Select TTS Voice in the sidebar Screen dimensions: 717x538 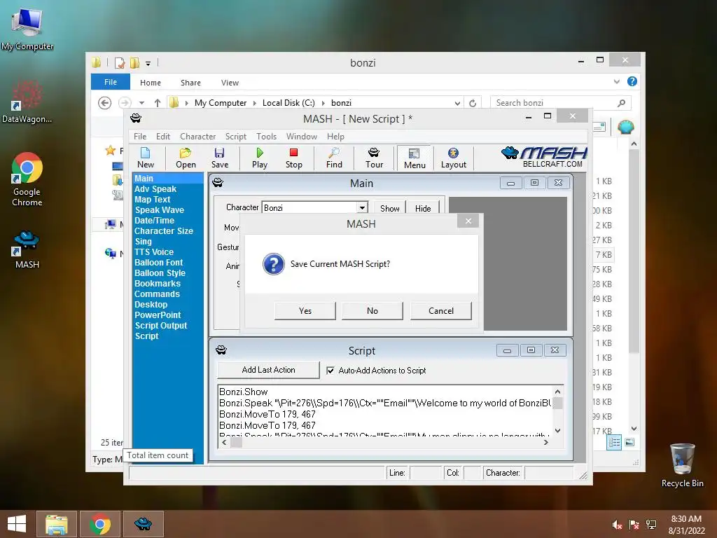click(154, 252)
